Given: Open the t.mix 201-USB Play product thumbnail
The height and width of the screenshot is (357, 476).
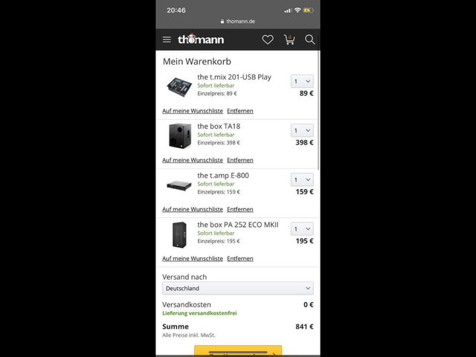Looking at the screenshot, I should pos(179,86).
